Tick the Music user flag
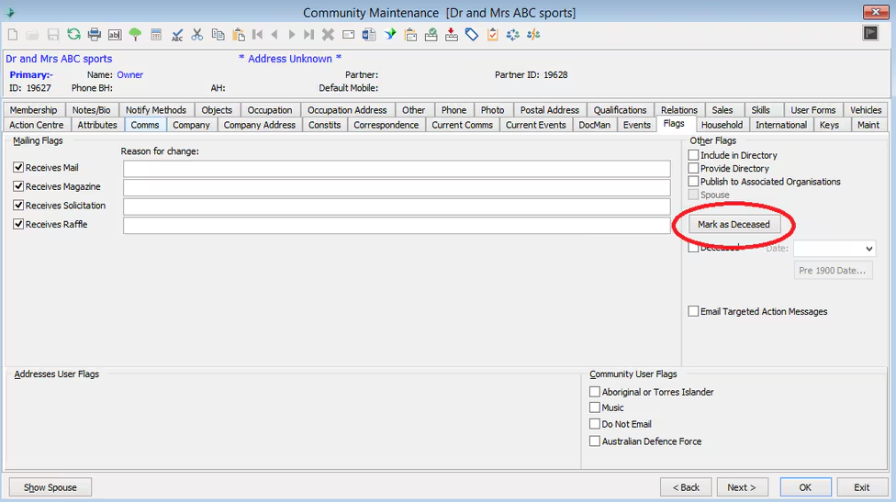Image resolution: width=896 pixels, height=502 pixels. pyautogui.click(x=595, y=407)
